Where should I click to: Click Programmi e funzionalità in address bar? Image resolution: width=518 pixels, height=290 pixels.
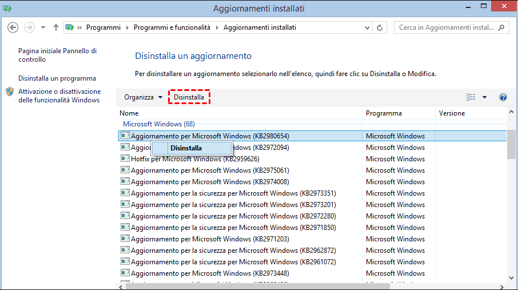(x=172, y=27)
